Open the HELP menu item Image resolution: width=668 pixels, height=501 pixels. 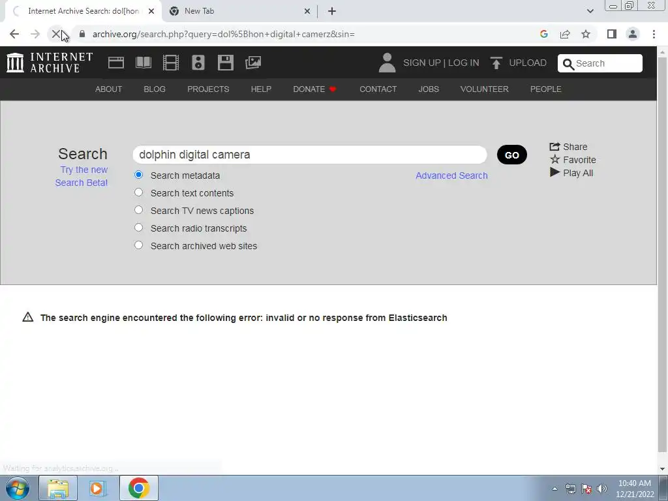(261, 89)
